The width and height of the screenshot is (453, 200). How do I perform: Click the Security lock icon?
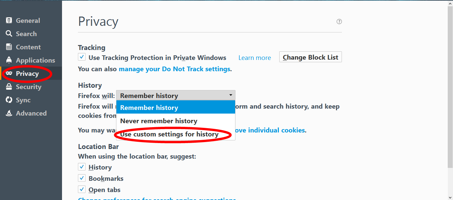coord(9,87)
